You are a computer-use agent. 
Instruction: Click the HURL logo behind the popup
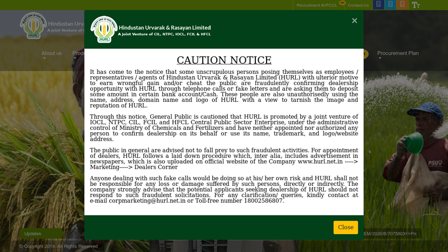34,26
